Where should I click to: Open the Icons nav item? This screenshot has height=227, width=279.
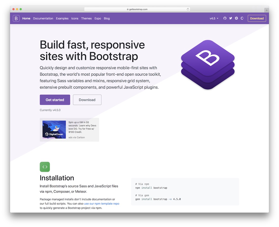[75, 18]
